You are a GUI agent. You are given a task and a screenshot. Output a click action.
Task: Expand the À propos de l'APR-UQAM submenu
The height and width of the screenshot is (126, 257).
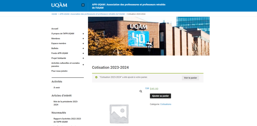point(83,33)
